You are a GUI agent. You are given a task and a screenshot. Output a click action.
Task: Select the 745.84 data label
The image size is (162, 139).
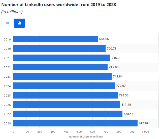118,76
